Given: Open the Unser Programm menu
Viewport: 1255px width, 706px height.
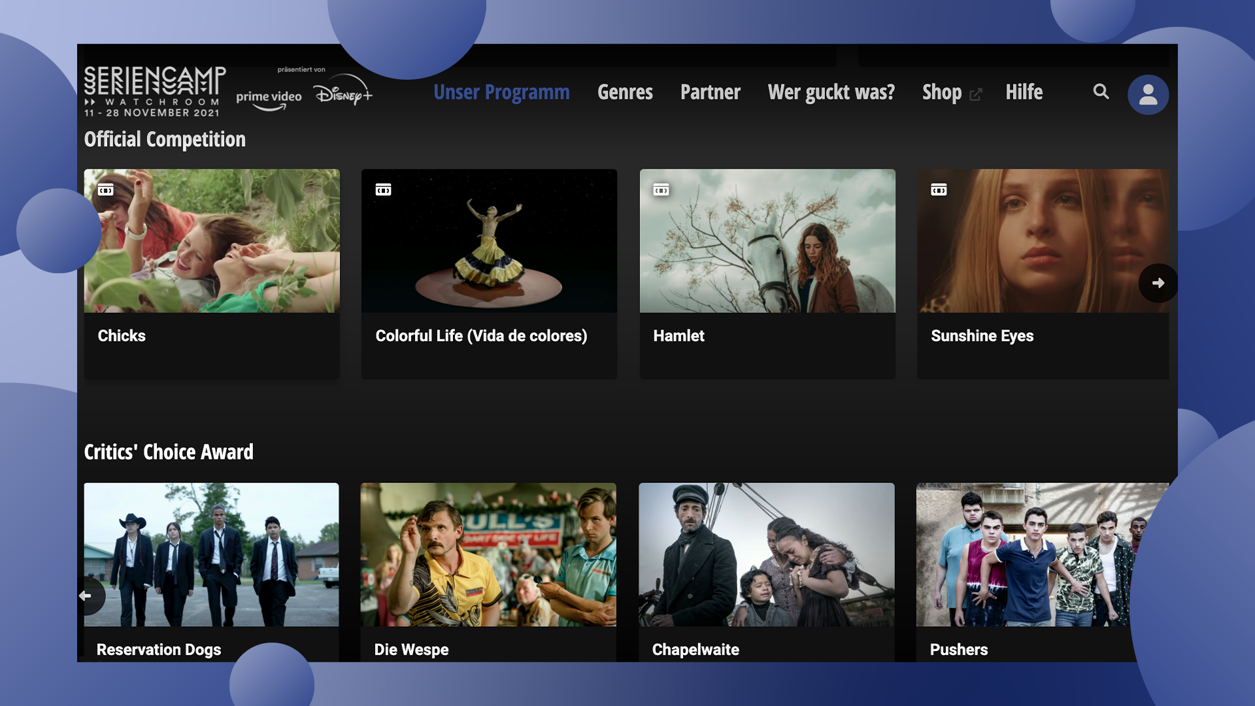Looking at the screenshot, I should point(501,92).
